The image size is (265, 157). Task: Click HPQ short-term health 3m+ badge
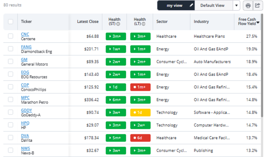116,125
